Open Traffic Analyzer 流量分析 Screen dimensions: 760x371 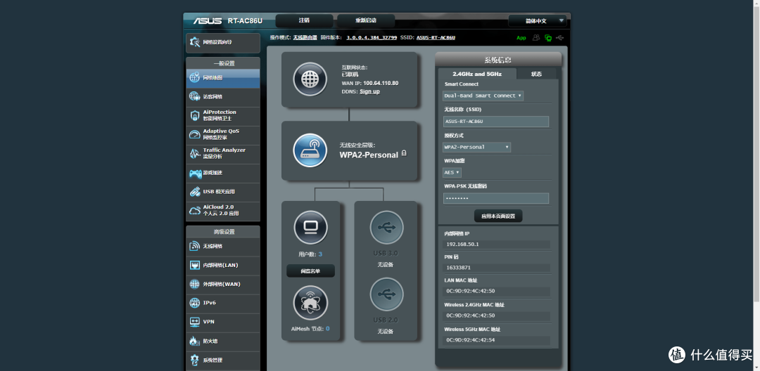click(x=223, y=154)
